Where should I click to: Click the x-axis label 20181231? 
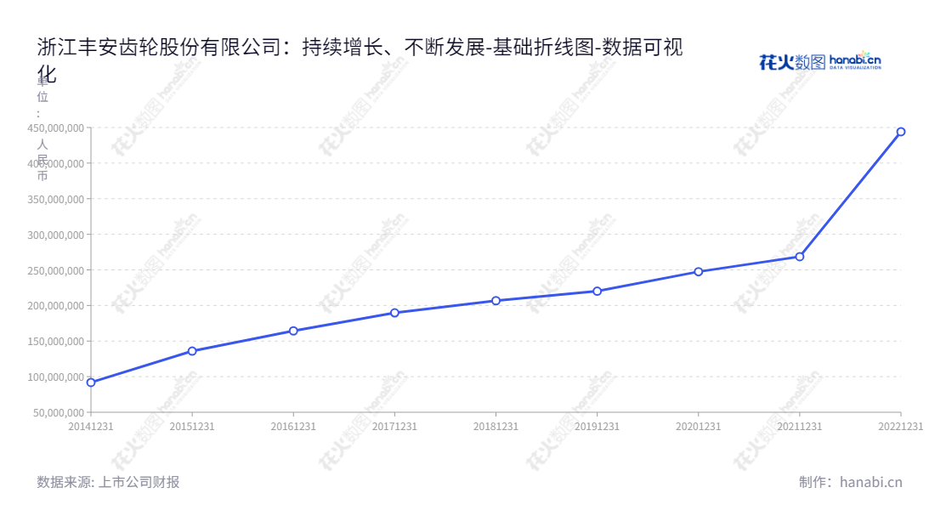pyautogui.click(x=496, y=427)
